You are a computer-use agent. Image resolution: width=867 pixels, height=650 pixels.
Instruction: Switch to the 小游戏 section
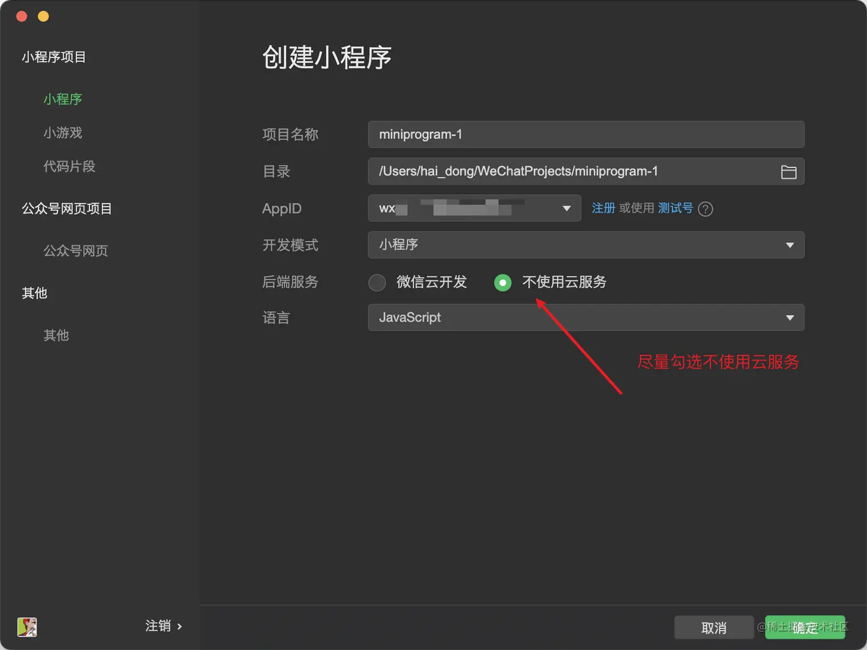(x=63, y=132)
